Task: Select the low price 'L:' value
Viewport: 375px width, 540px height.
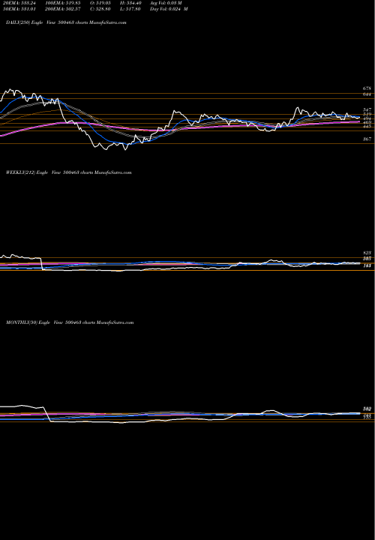Action: tap(130, 9)
